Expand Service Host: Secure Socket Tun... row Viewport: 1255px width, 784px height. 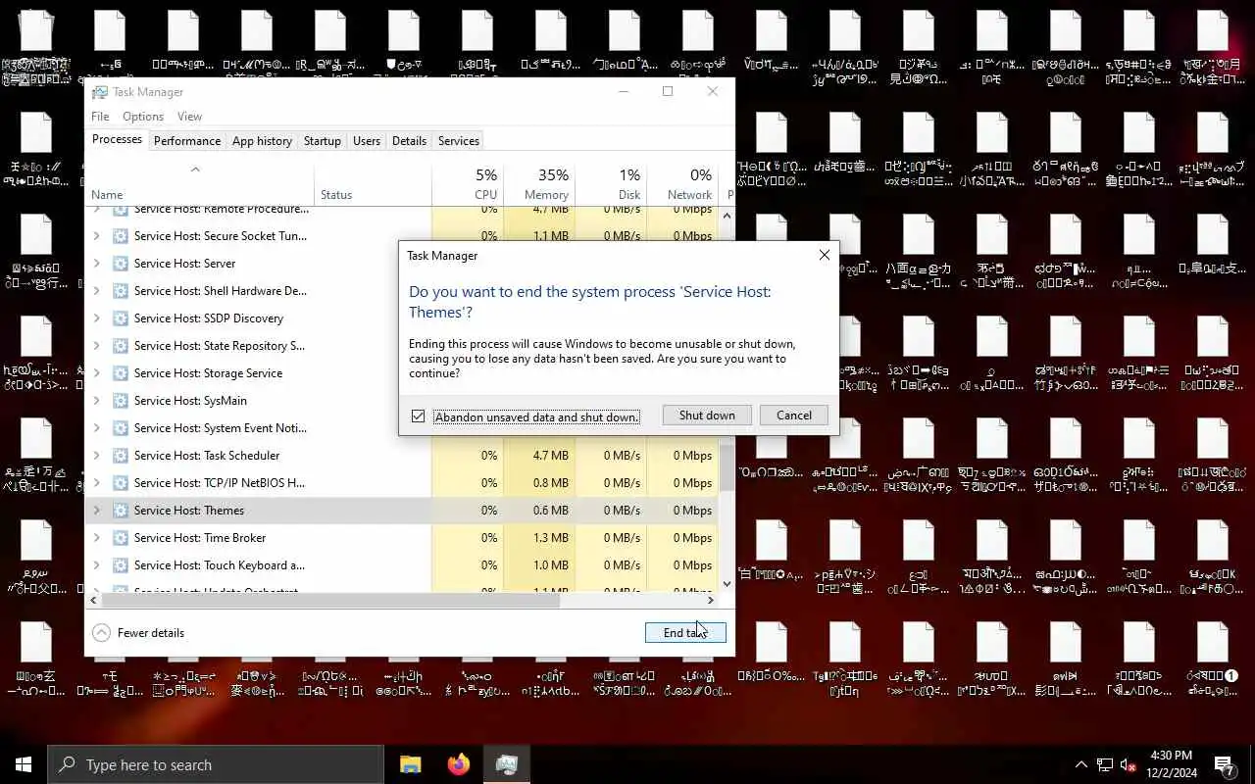coord(96,236)
